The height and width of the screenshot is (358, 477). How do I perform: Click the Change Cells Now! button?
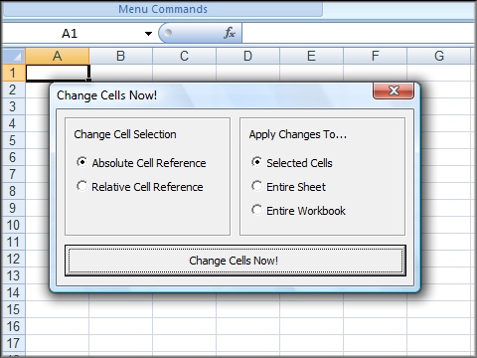coord(236,261)
